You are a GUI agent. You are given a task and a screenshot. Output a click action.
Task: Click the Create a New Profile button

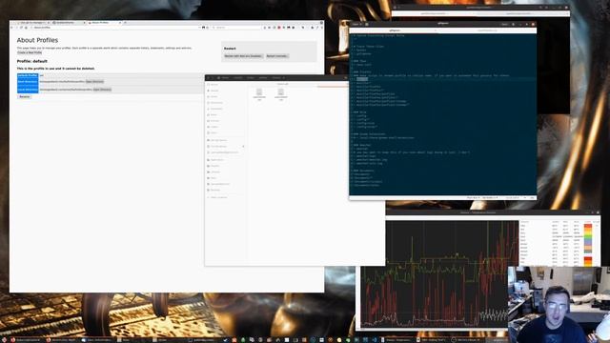(x=30, y=52)
